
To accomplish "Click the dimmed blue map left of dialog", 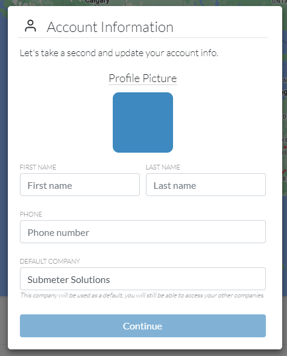I will [x=4, y=159].
